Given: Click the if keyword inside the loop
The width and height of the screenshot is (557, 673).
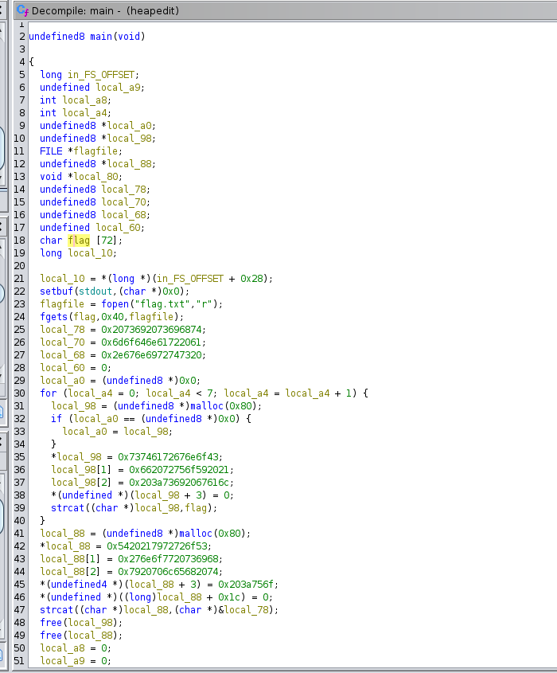Looking at the screenshot, I should click(56, 418).
